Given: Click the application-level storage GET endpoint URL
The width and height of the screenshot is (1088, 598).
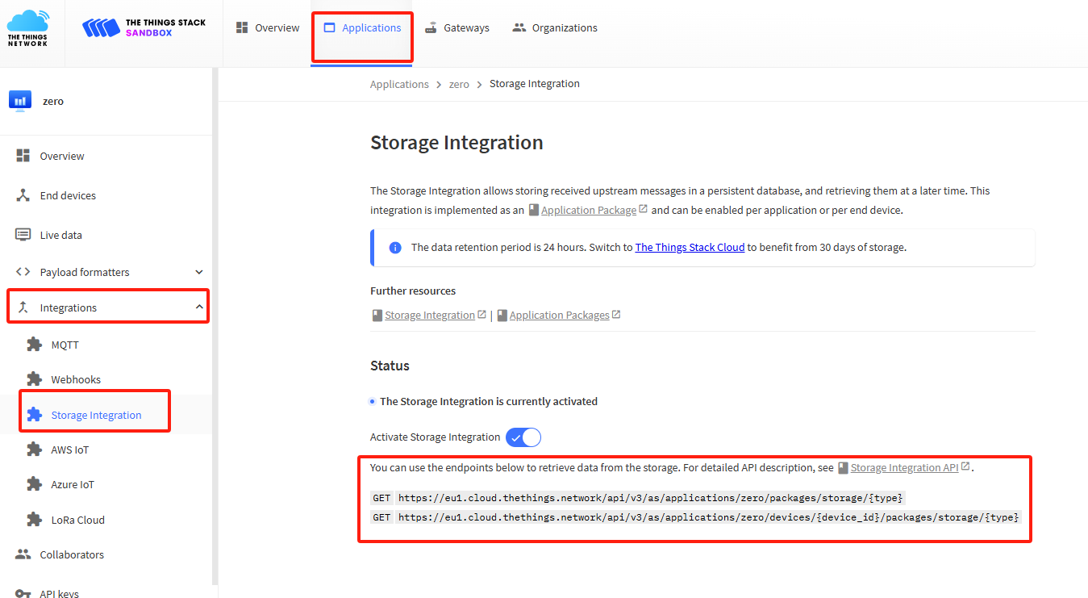Looking at the screenshot, I should [x=651, y=498].
